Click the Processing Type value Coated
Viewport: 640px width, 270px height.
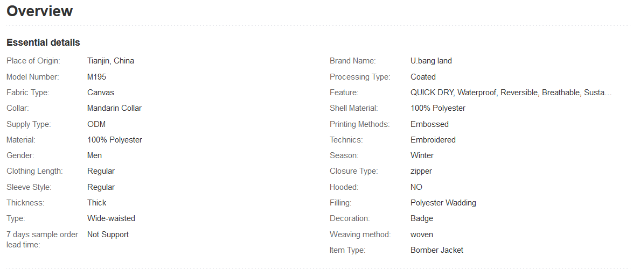click(423, 77)
